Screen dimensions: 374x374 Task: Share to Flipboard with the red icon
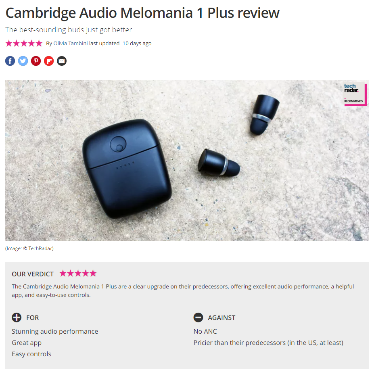pos(49,61)
